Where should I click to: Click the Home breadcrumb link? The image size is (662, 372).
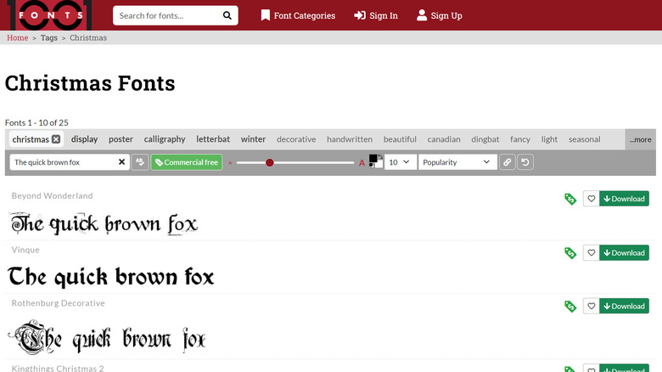[x=17, y=37]
